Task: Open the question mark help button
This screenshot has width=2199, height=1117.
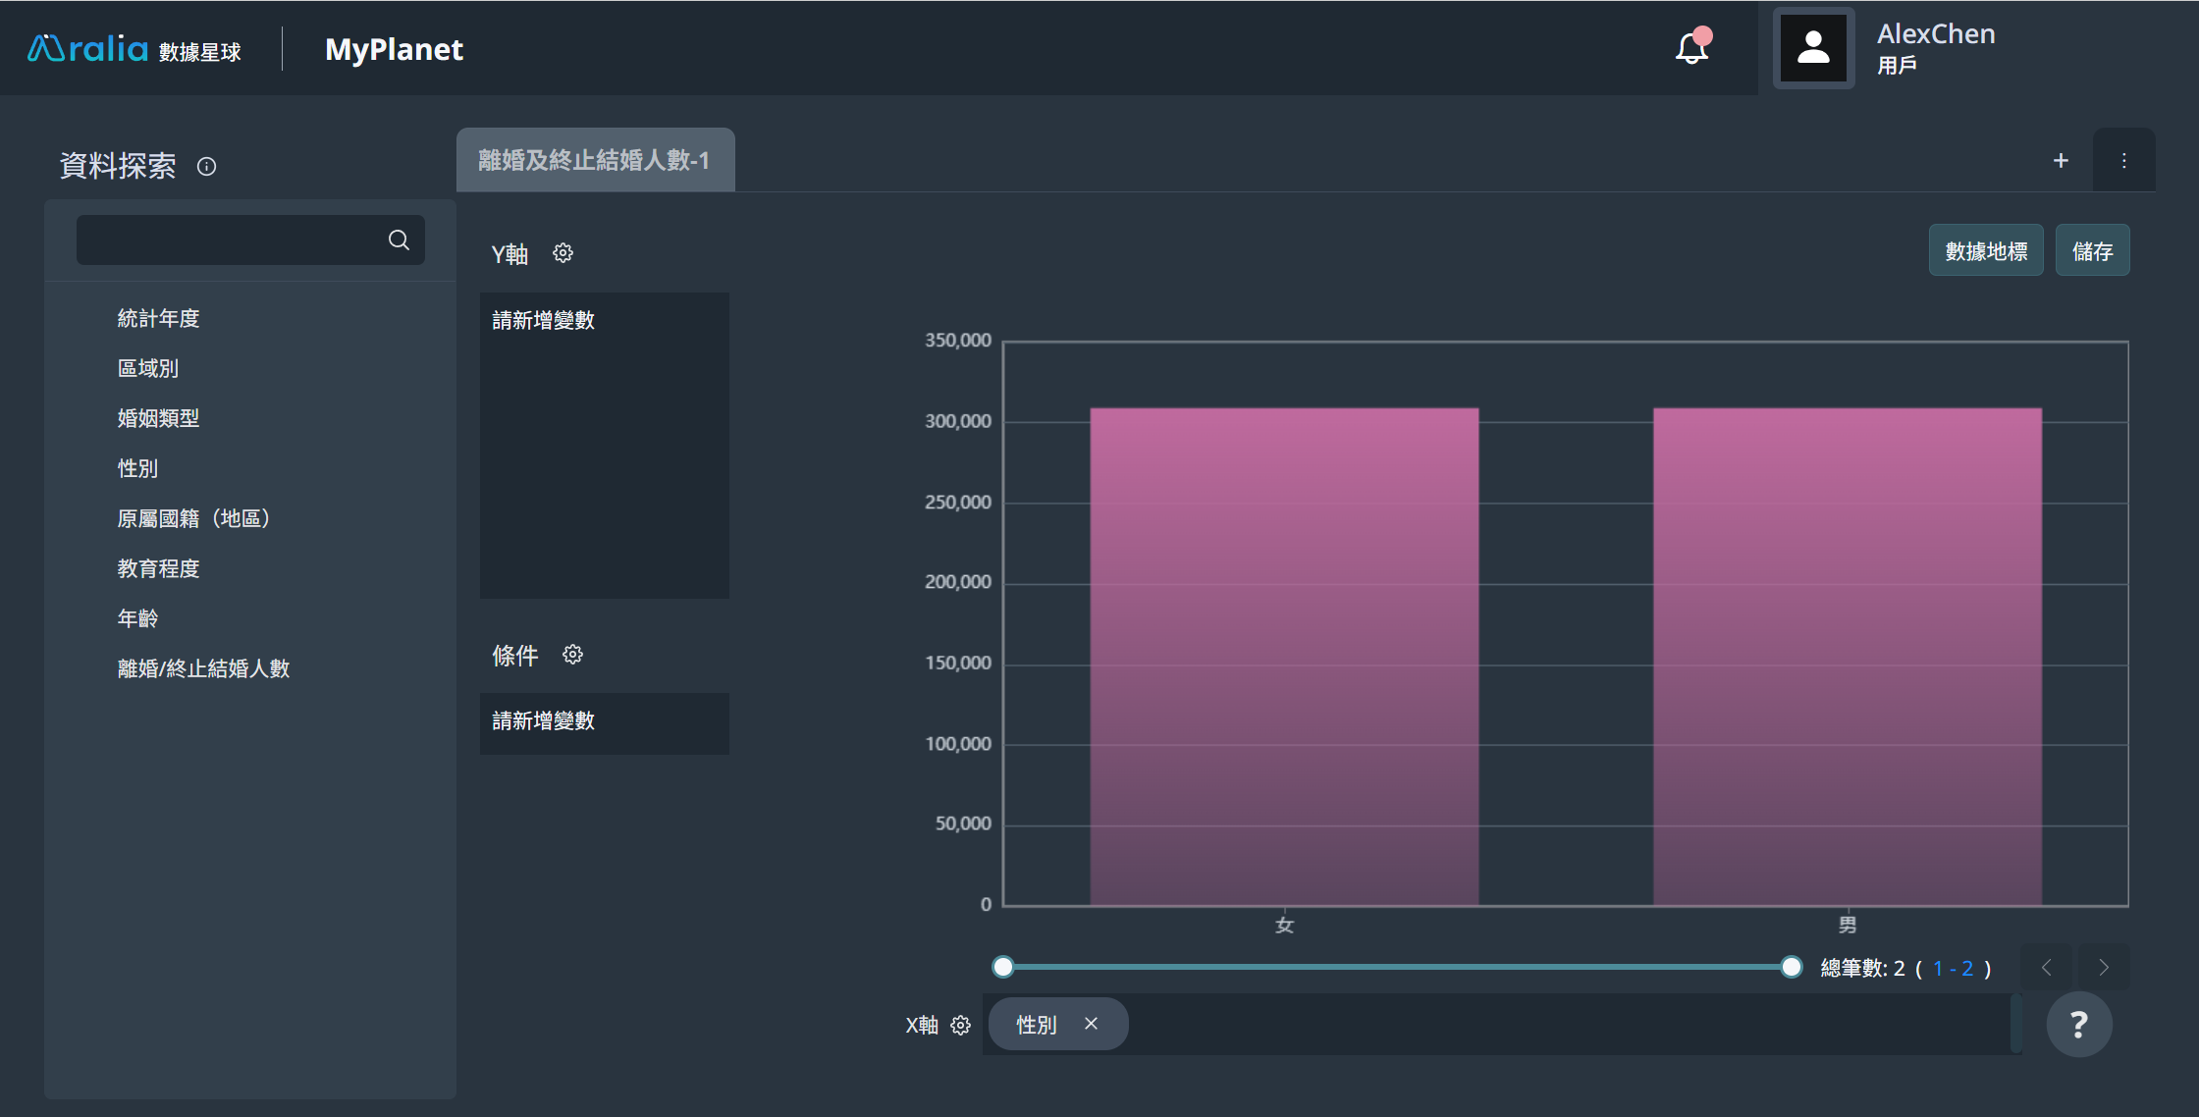Action: [x=2078, y=1024]
